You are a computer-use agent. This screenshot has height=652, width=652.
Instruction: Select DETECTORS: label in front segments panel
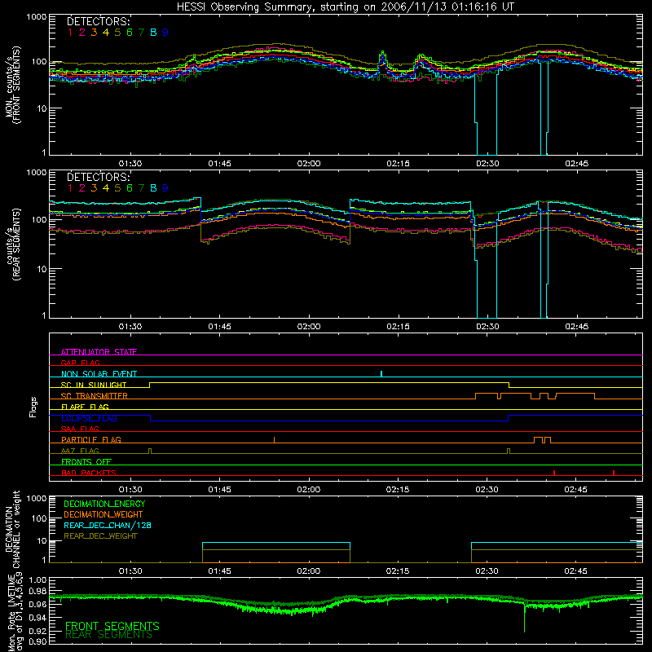[98, 21]
